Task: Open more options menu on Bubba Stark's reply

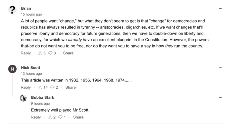Action: [x=221, y=97]
